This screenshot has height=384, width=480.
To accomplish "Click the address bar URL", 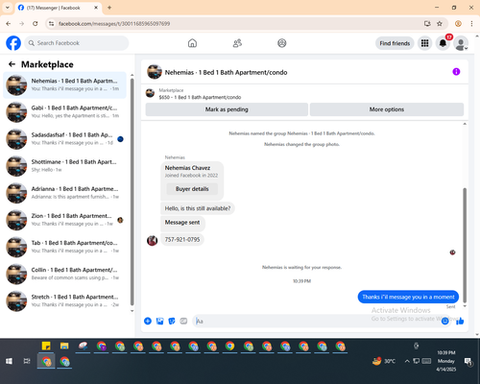I will click(x=114, y=23).
